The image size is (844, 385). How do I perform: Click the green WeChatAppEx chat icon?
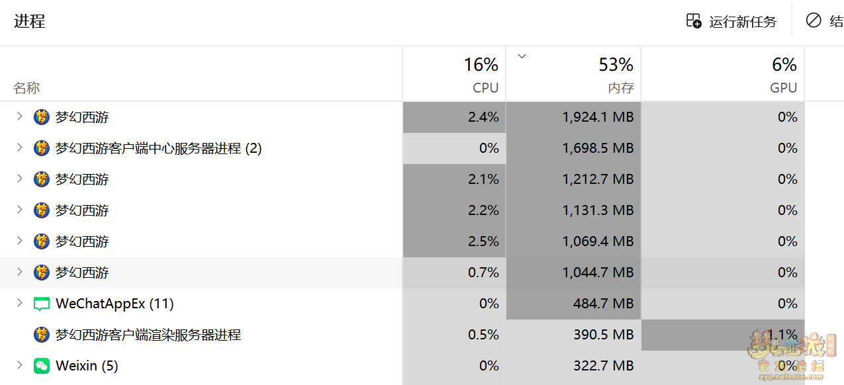42,304
